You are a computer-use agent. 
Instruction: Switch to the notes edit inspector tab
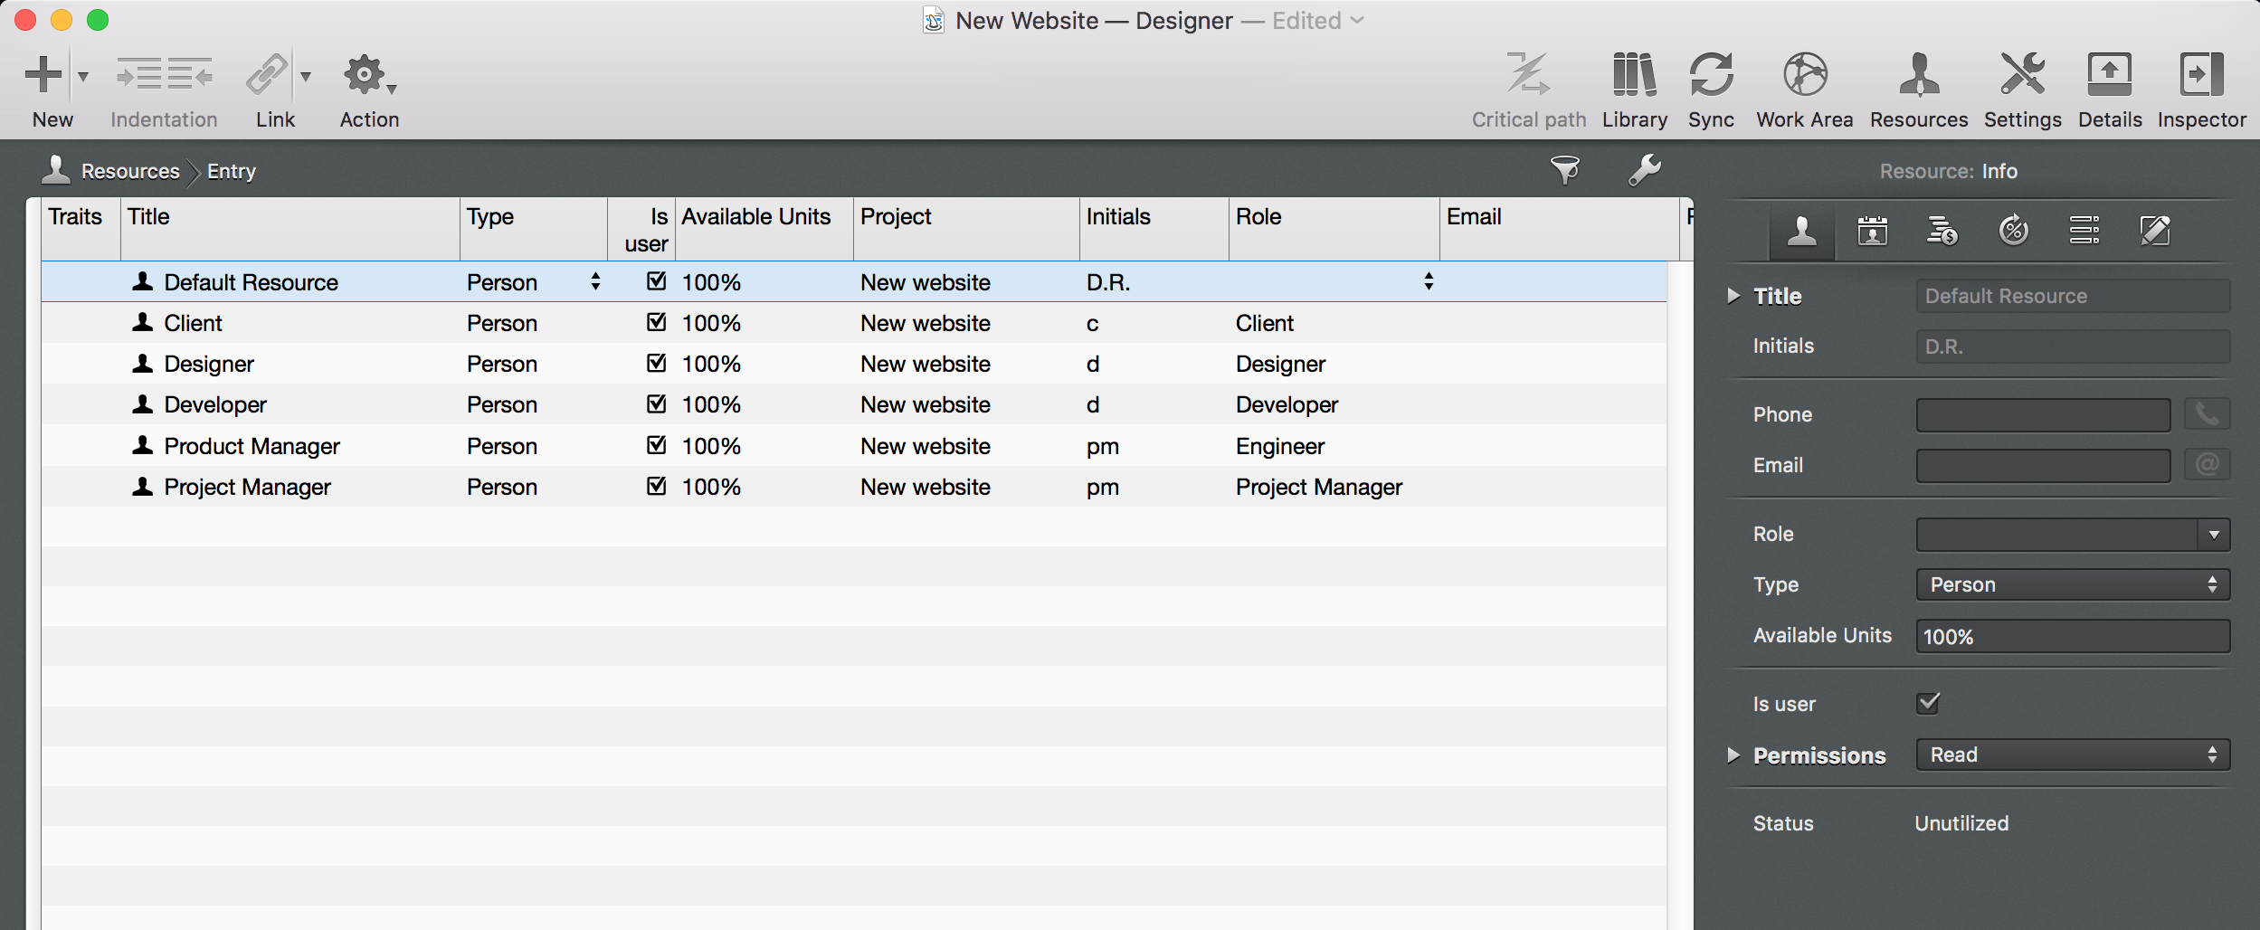2154,231
